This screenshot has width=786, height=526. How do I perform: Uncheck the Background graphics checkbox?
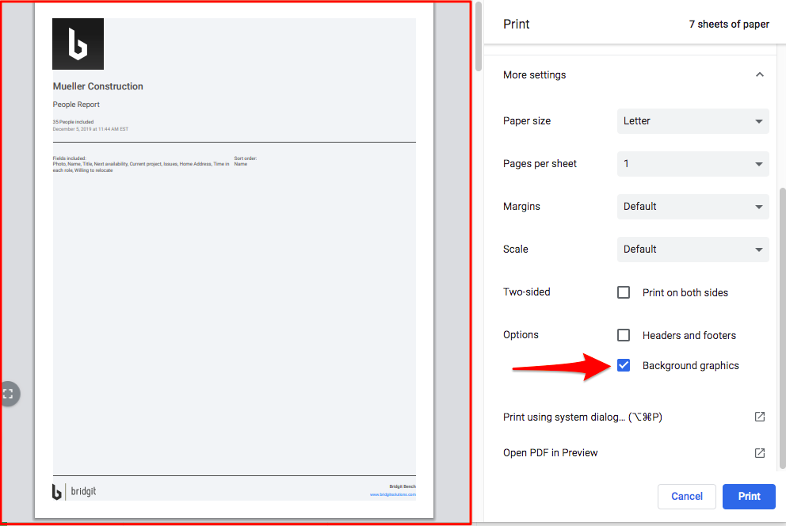point(624,365)
